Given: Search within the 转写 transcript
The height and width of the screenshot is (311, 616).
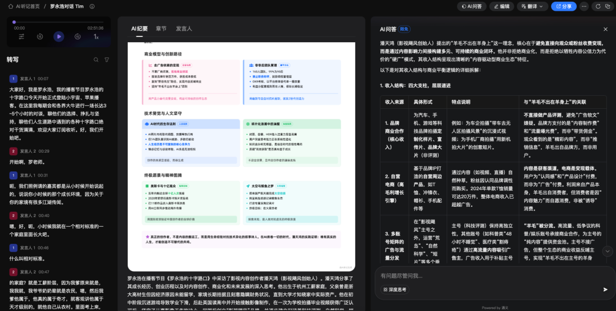Looking at the screenshot, I should click(x=96, y=59).
